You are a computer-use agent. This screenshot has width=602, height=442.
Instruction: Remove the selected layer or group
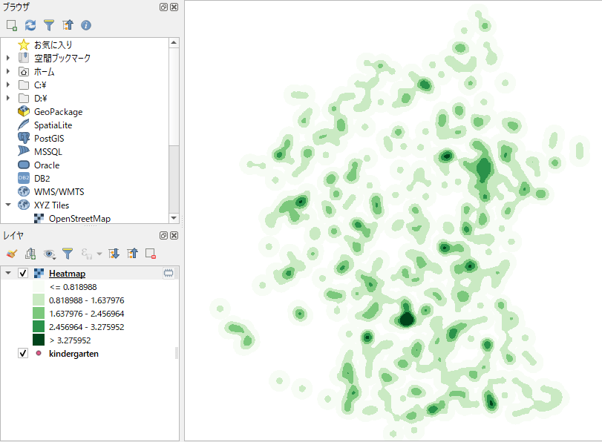151,254
